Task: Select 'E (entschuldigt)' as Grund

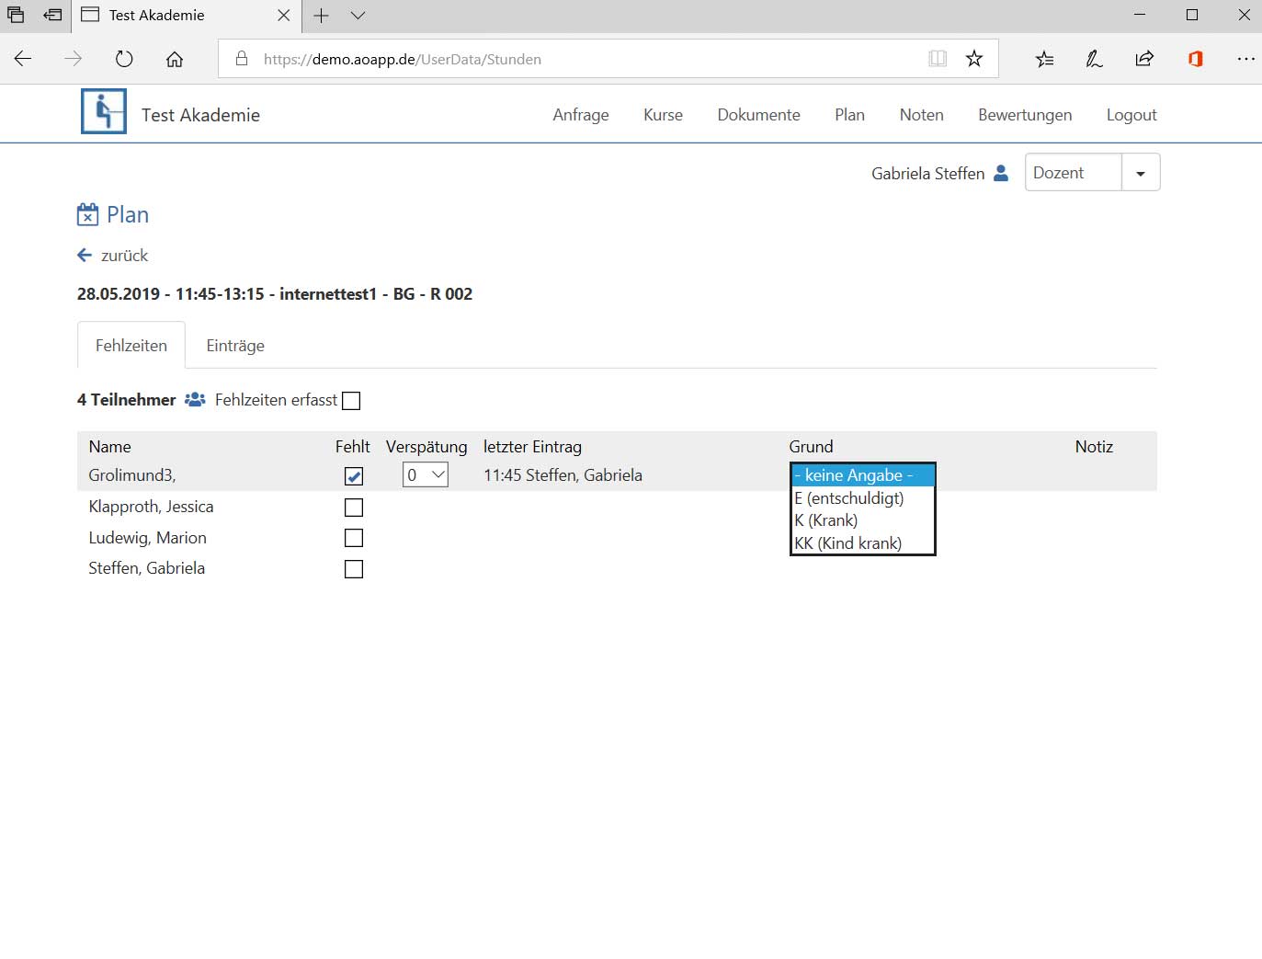Action: 863,498
